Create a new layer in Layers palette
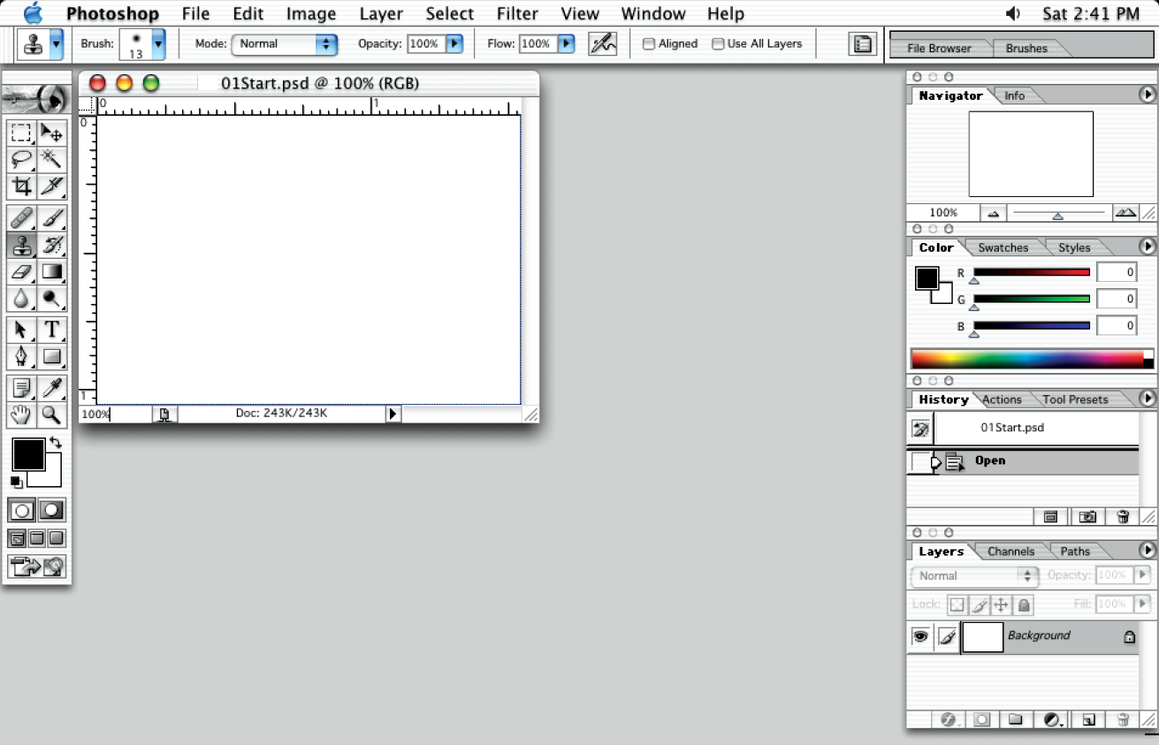 [1089, 720]
